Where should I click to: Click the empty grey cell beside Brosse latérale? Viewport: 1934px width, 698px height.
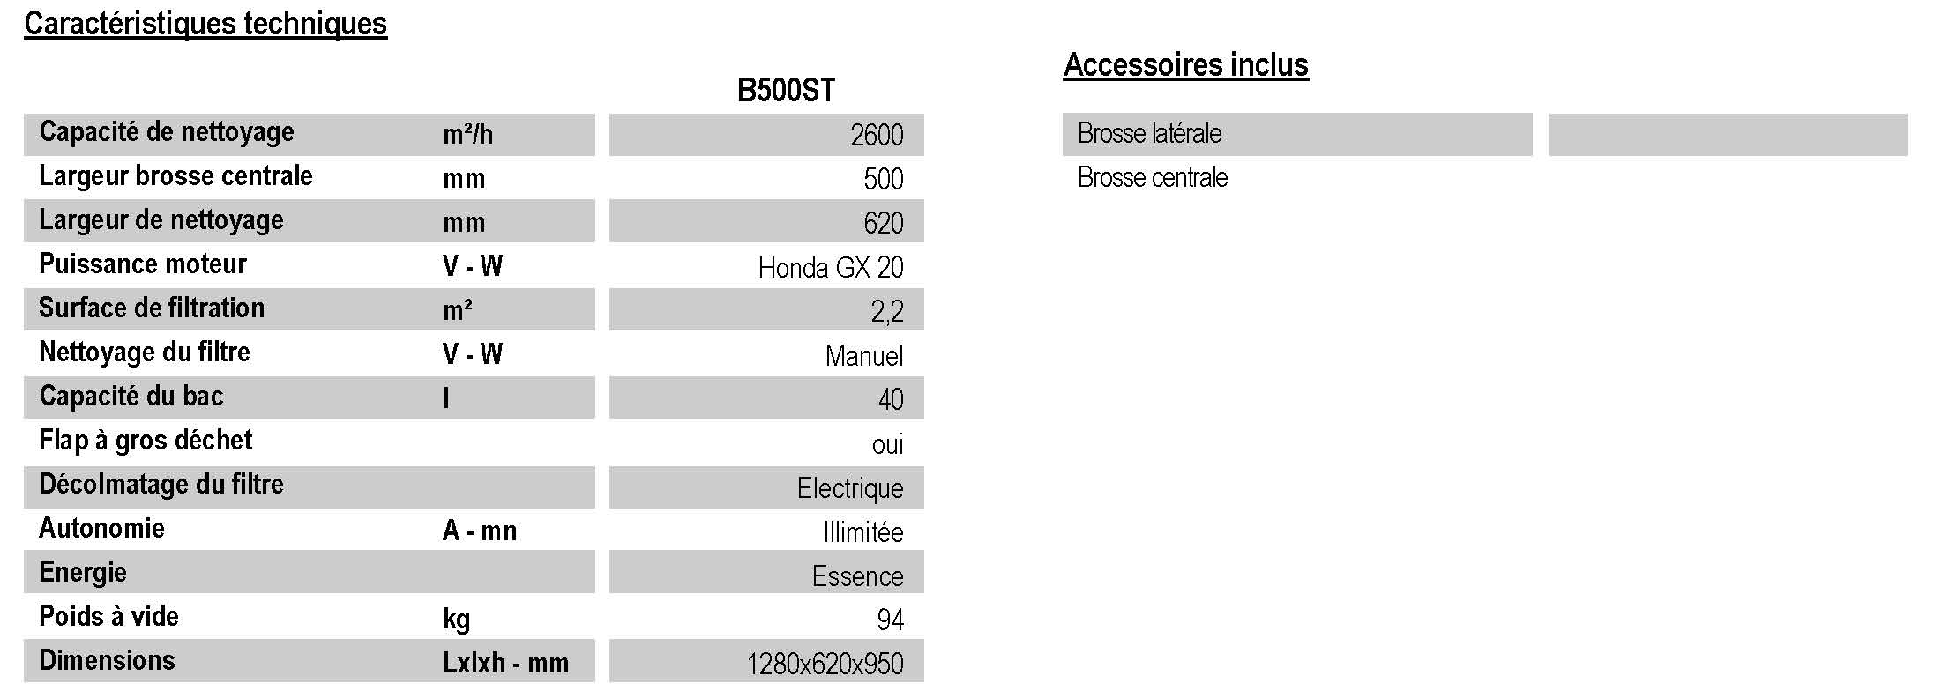[x=1728, y=135]
